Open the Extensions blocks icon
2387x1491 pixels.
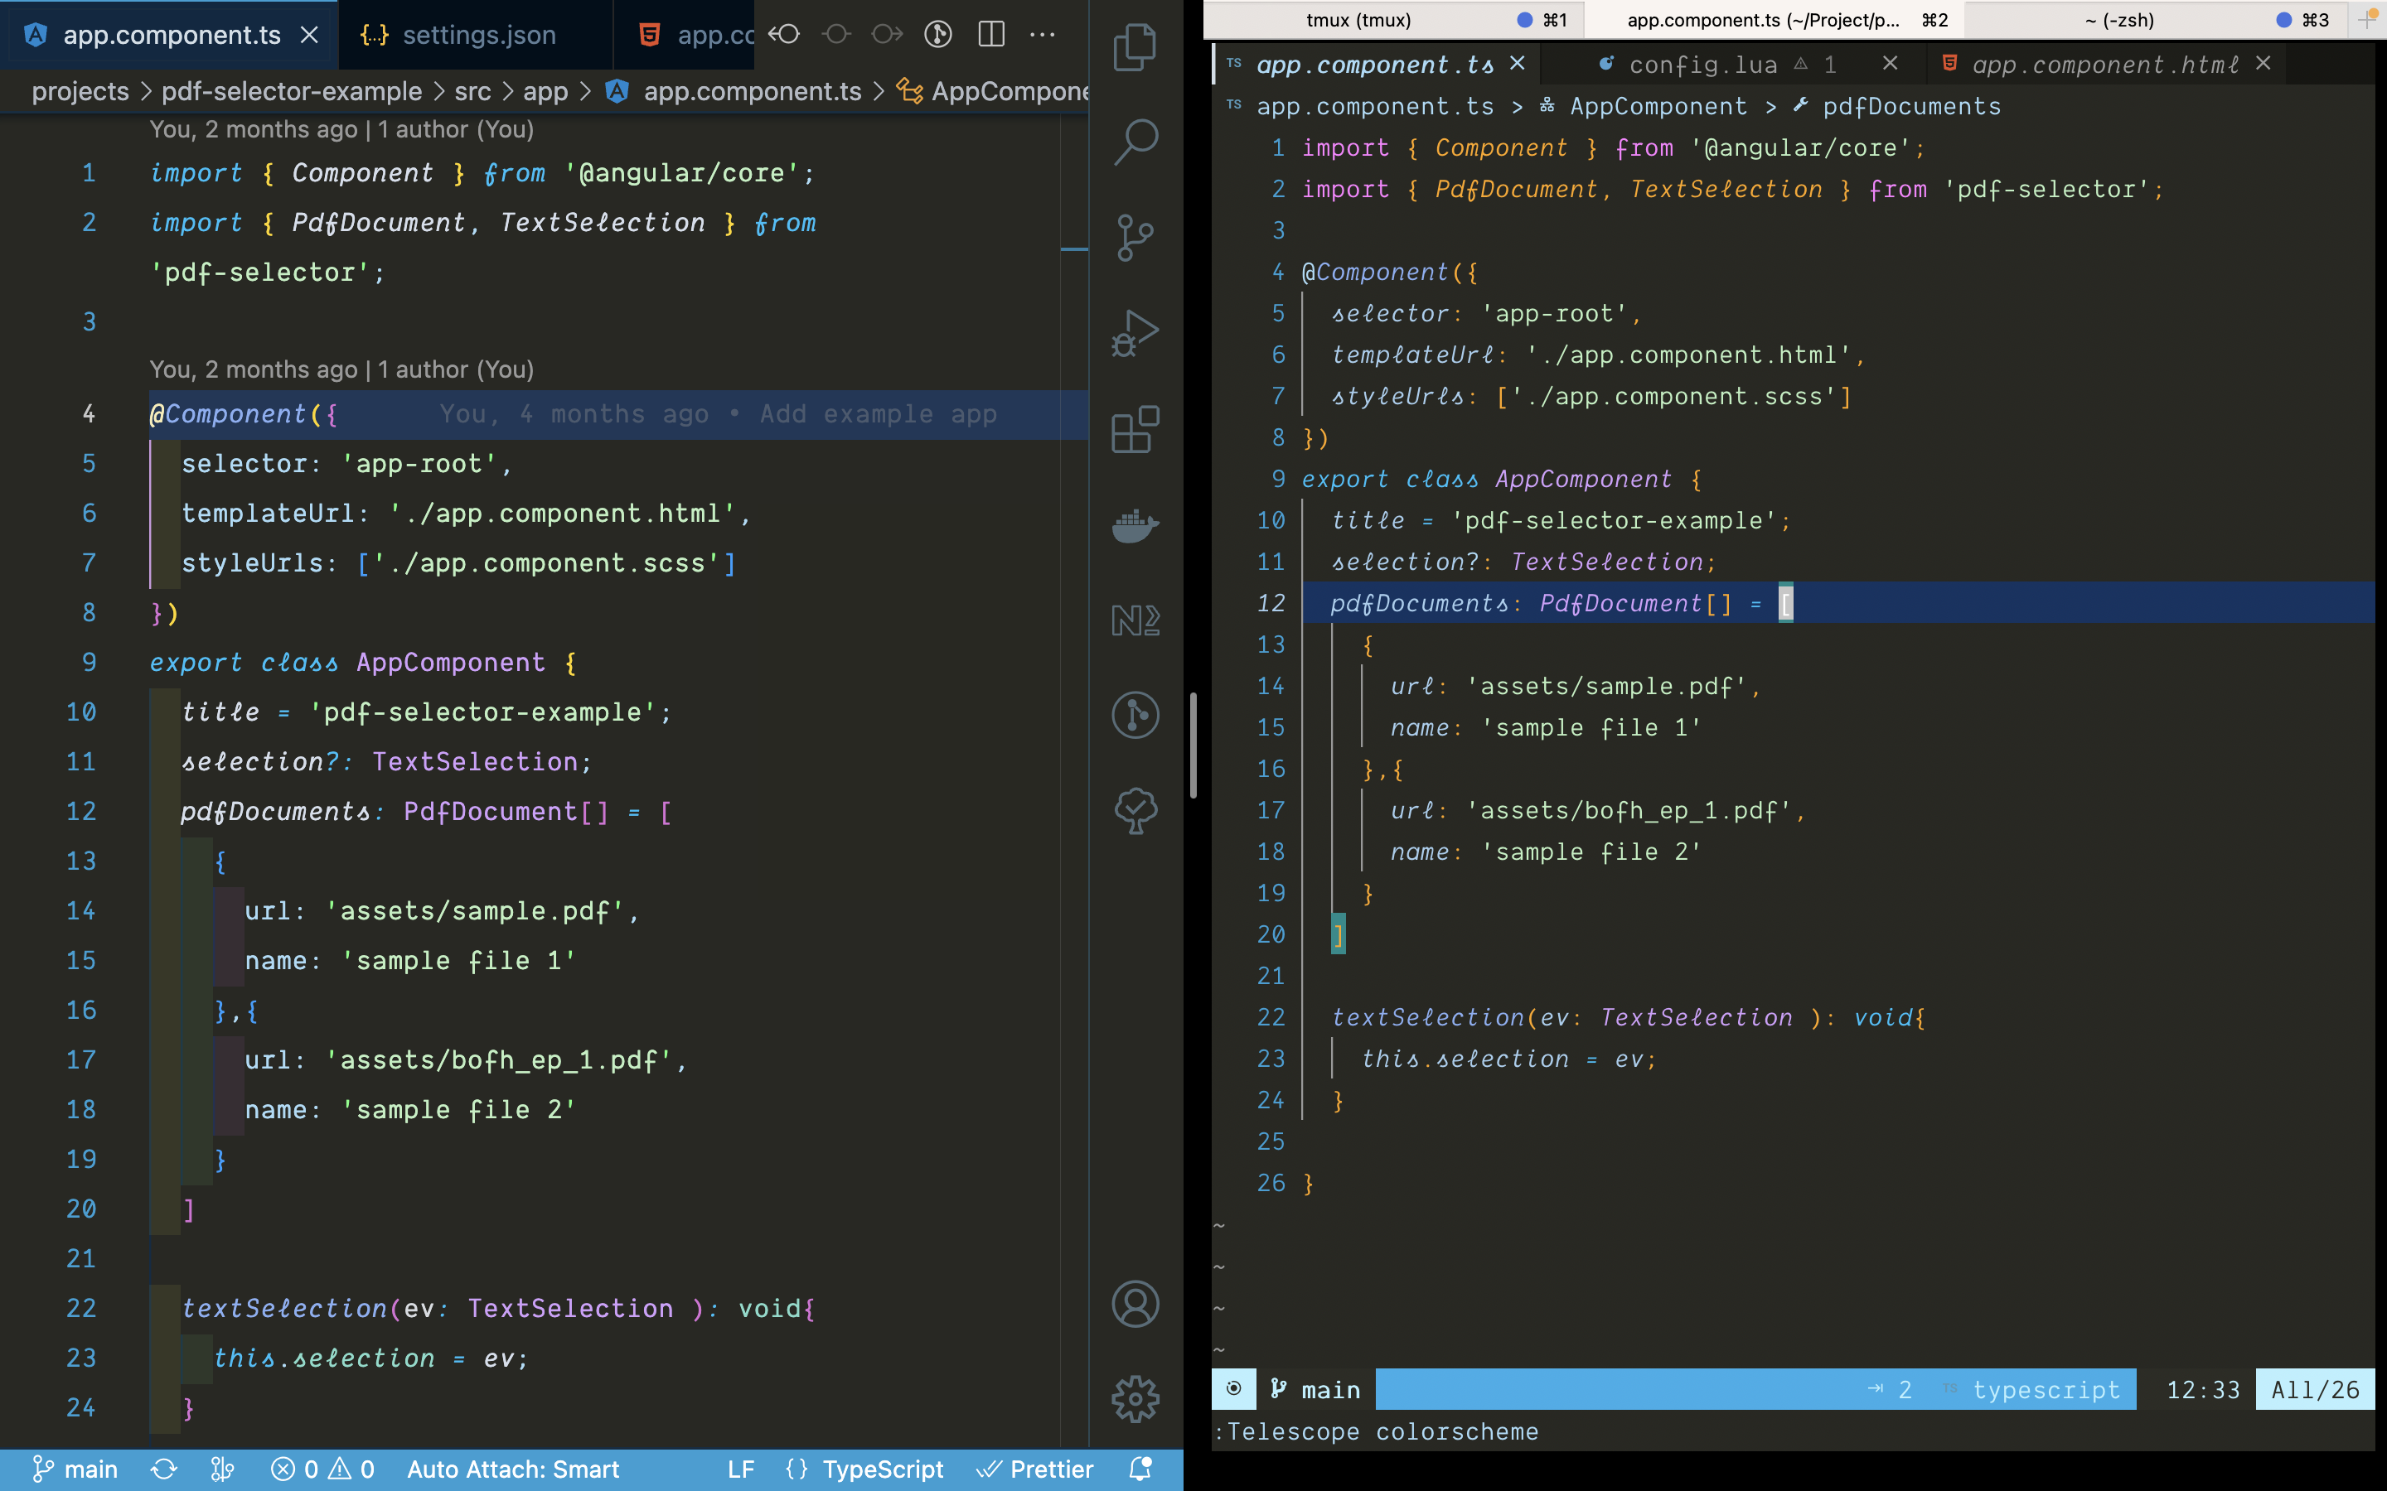(1135, 429)
